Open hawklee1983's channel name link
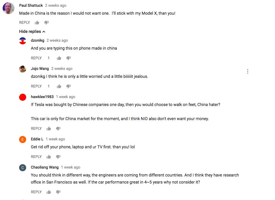 (x=42, y=97)
